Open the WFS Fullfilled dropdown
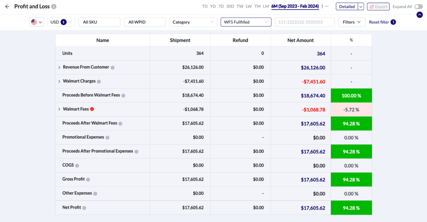The height and width of the screenshot is (222, 427). (x=246, y=22)
